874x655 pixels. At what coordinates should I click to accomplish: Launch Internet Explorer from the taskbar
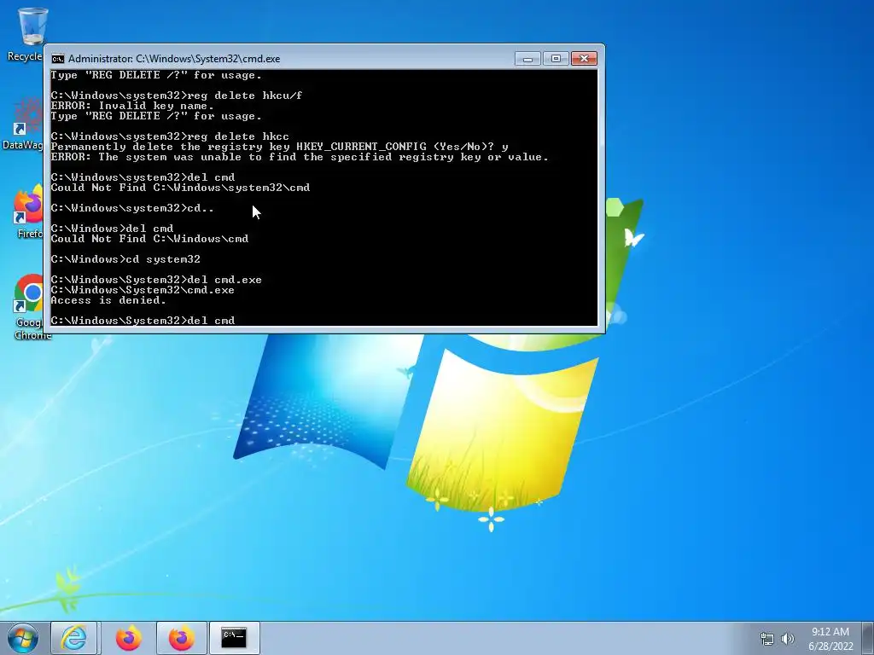(74, 638)
